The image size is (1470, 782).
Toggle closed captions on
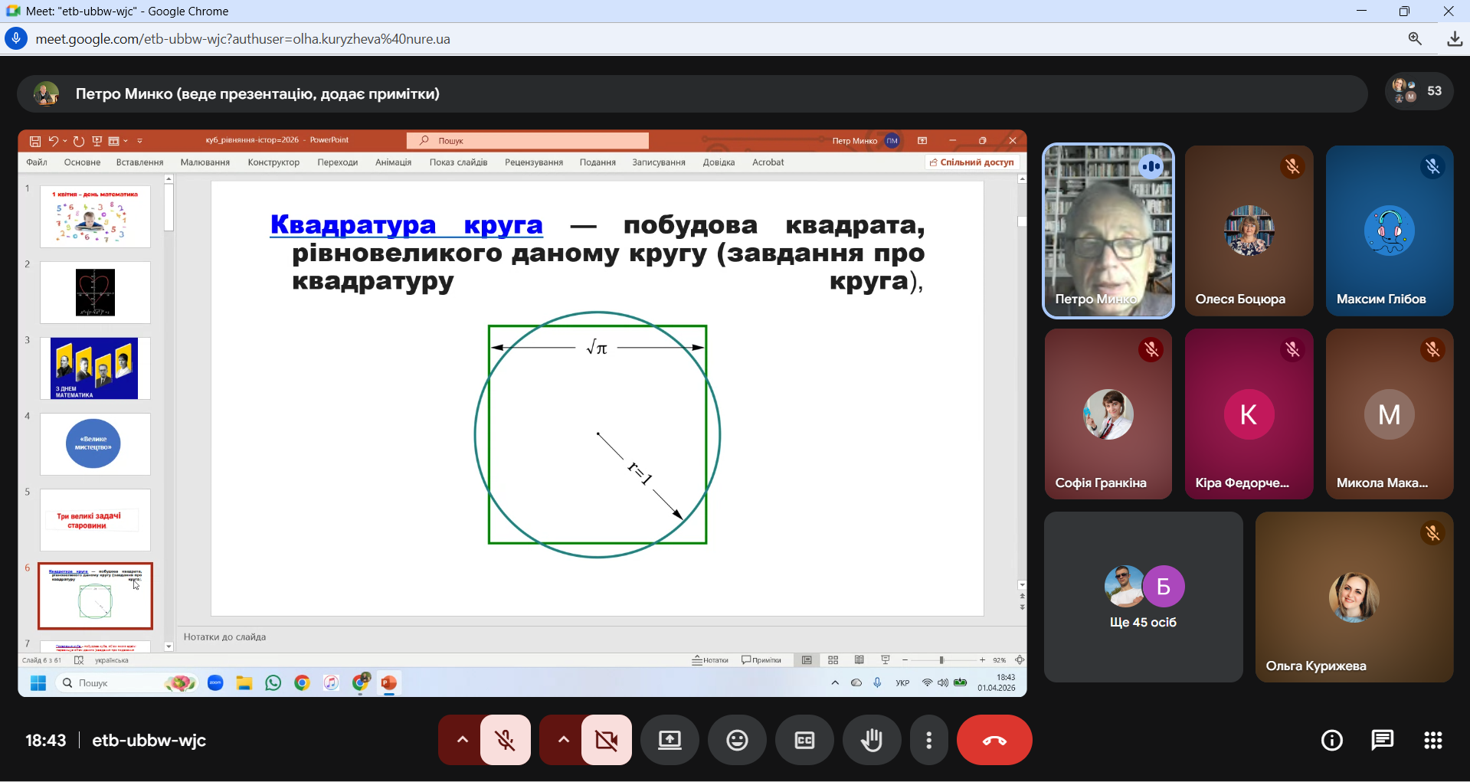(804, 740)
